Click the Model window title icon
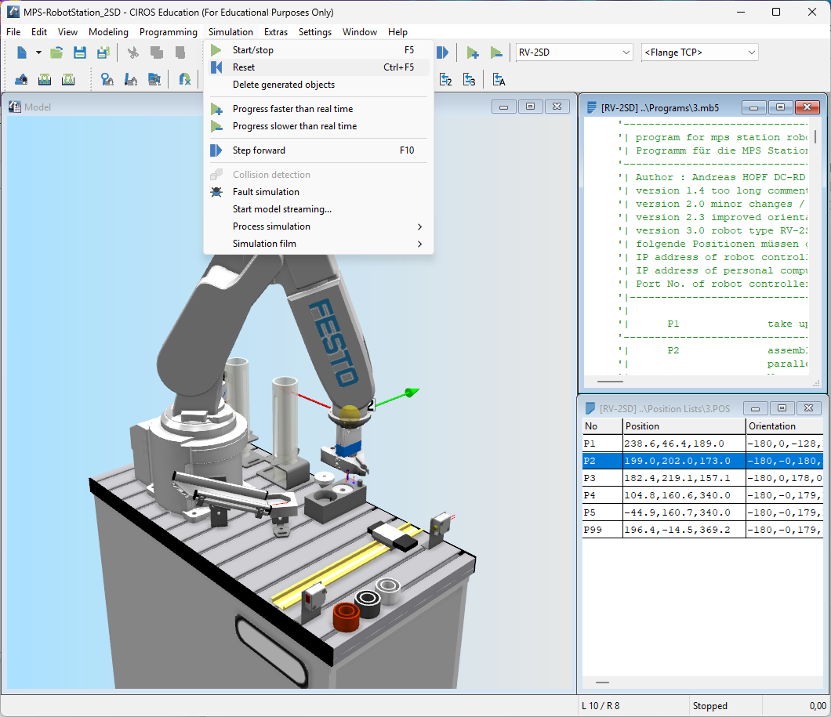The image size is (831, 717). point(15,107)
